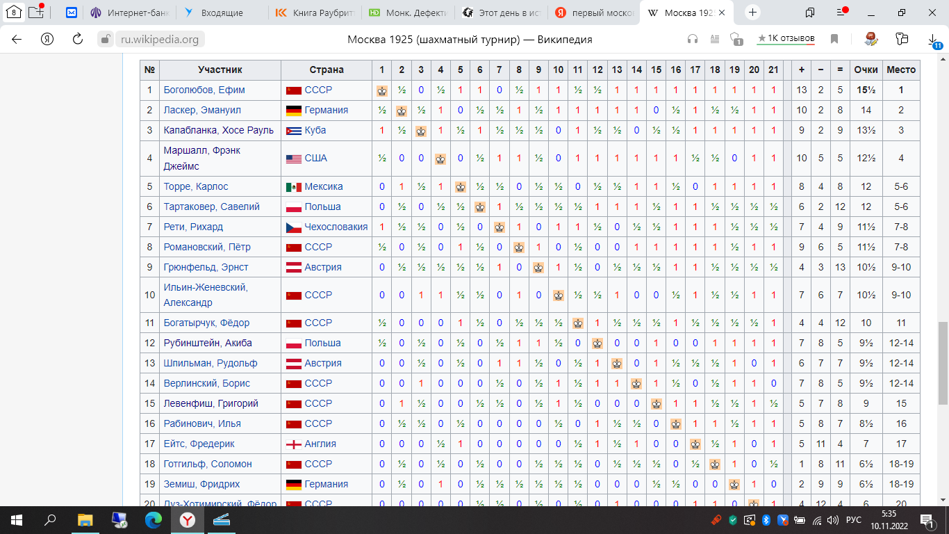949x534 pixels.
Task: Click the headphones read-aloud icon
Action: point(692,39)
